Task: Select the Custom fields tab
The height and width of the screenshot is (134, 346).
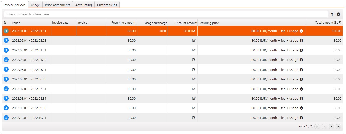Action: pyautogui.click(x=107, y=5)
